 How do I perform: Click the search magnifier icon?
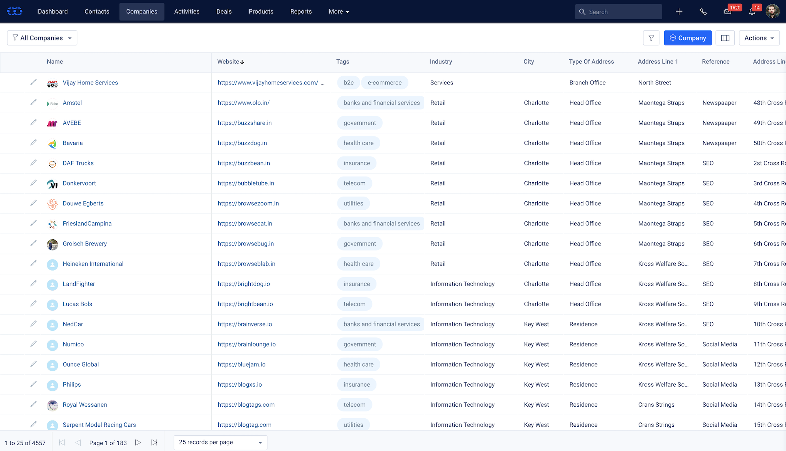582,12
